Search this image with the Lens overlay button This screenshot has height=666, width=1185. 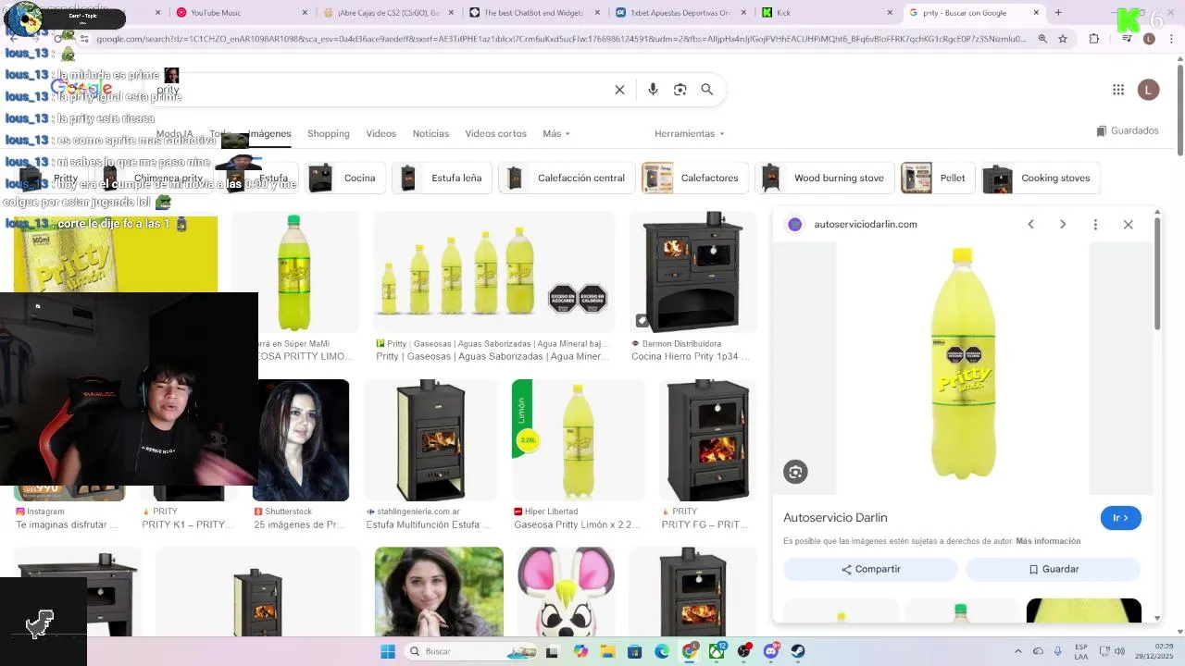[x=795, y=472]
